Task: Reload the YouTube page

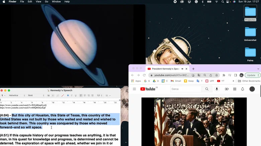Action: (x=144, y=75)
